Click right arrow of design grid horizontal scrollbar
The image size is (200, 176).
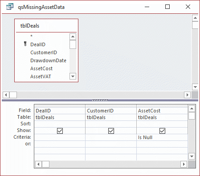tap(184, 164)
